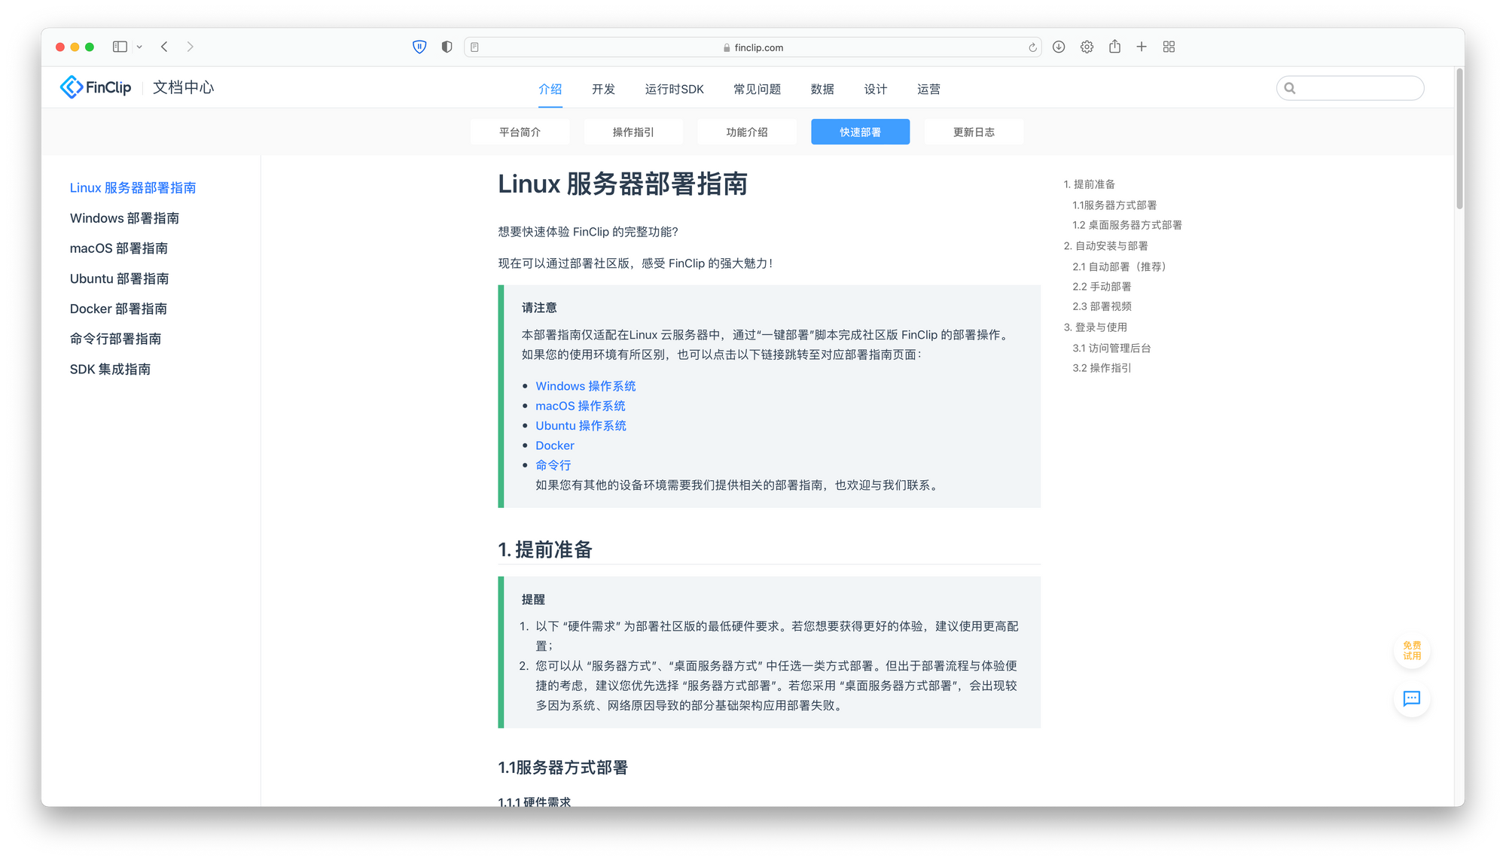Image resolution: width=1506 pixels, height=861 pixels.
Task: Jump to 2. 自动安装与部署 in contents
Action: pos(1105,245)
